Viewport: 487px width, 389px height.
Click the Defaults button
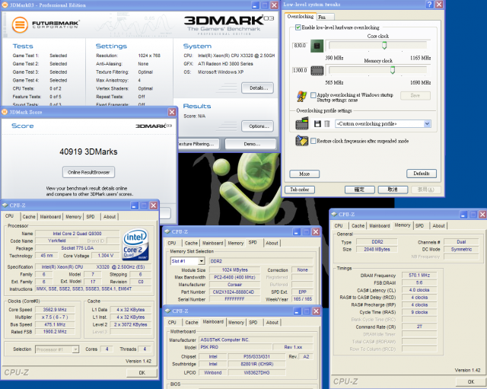coord(422,174)
